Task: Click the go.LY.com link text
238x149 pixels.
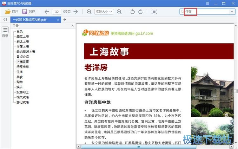Action: 144,33
